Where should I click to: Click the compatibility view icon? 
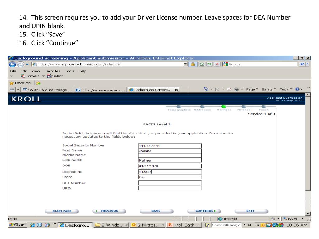202,64
